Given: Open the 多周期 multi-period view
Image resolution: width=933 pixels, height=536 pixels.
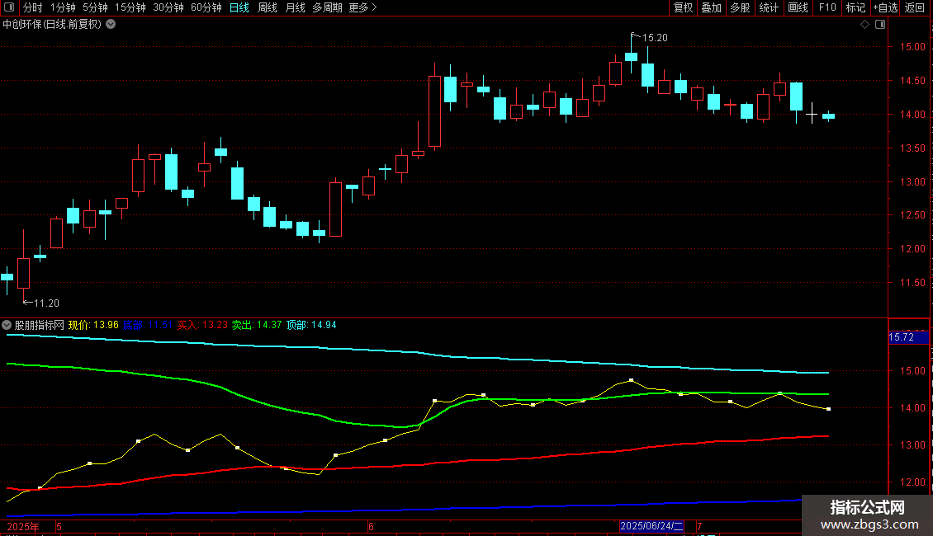Looking at the screenshot, I should coord(327,7).
